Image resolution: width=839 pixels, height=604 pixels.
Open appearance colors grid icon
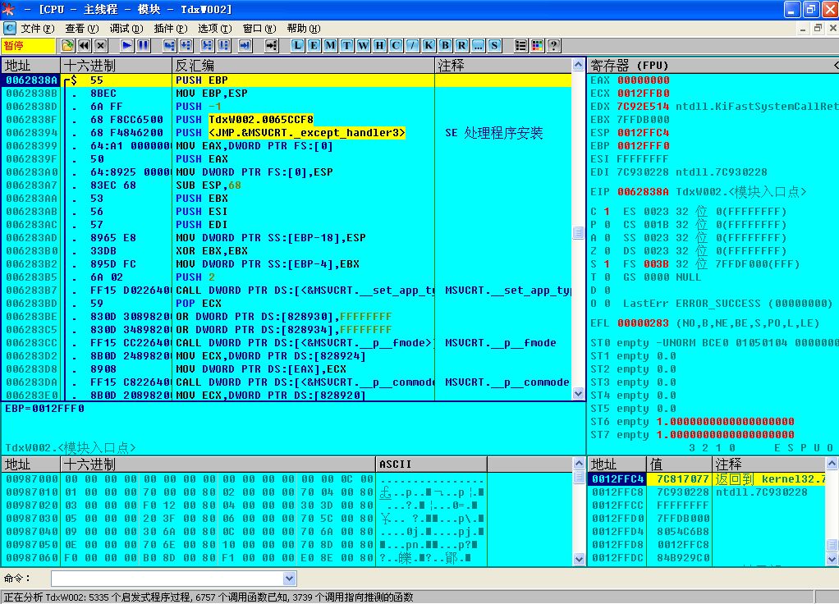(537, 45)
